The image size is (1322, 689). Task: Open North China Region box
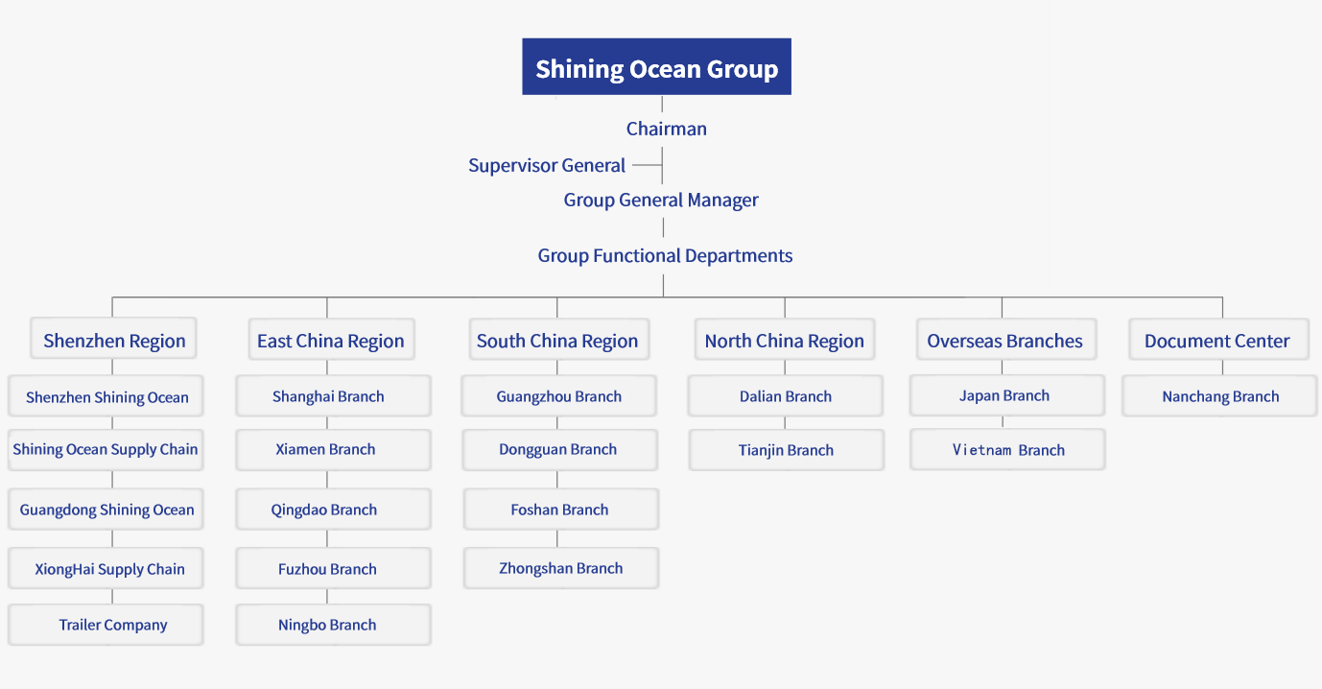pos(784,341)
